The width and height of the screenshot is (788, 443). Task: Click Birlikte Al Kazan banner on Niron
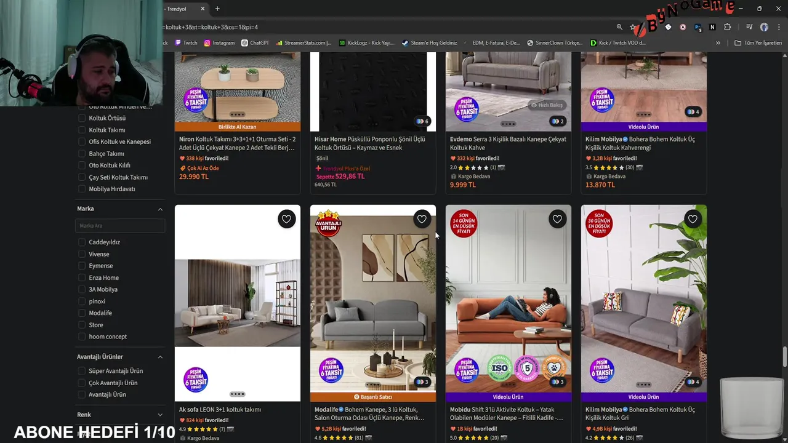(x=238, y=127)
